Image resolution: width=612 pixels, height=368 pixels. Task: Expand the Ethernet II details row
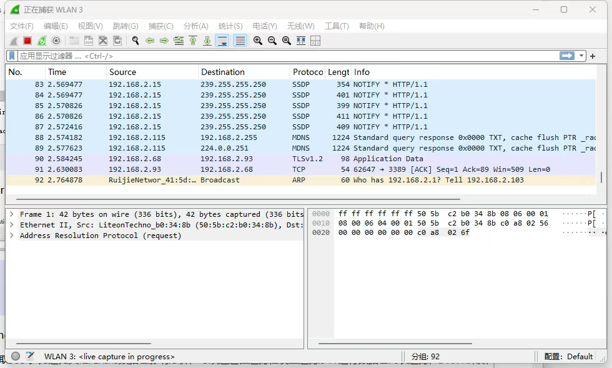click(12, 225)
